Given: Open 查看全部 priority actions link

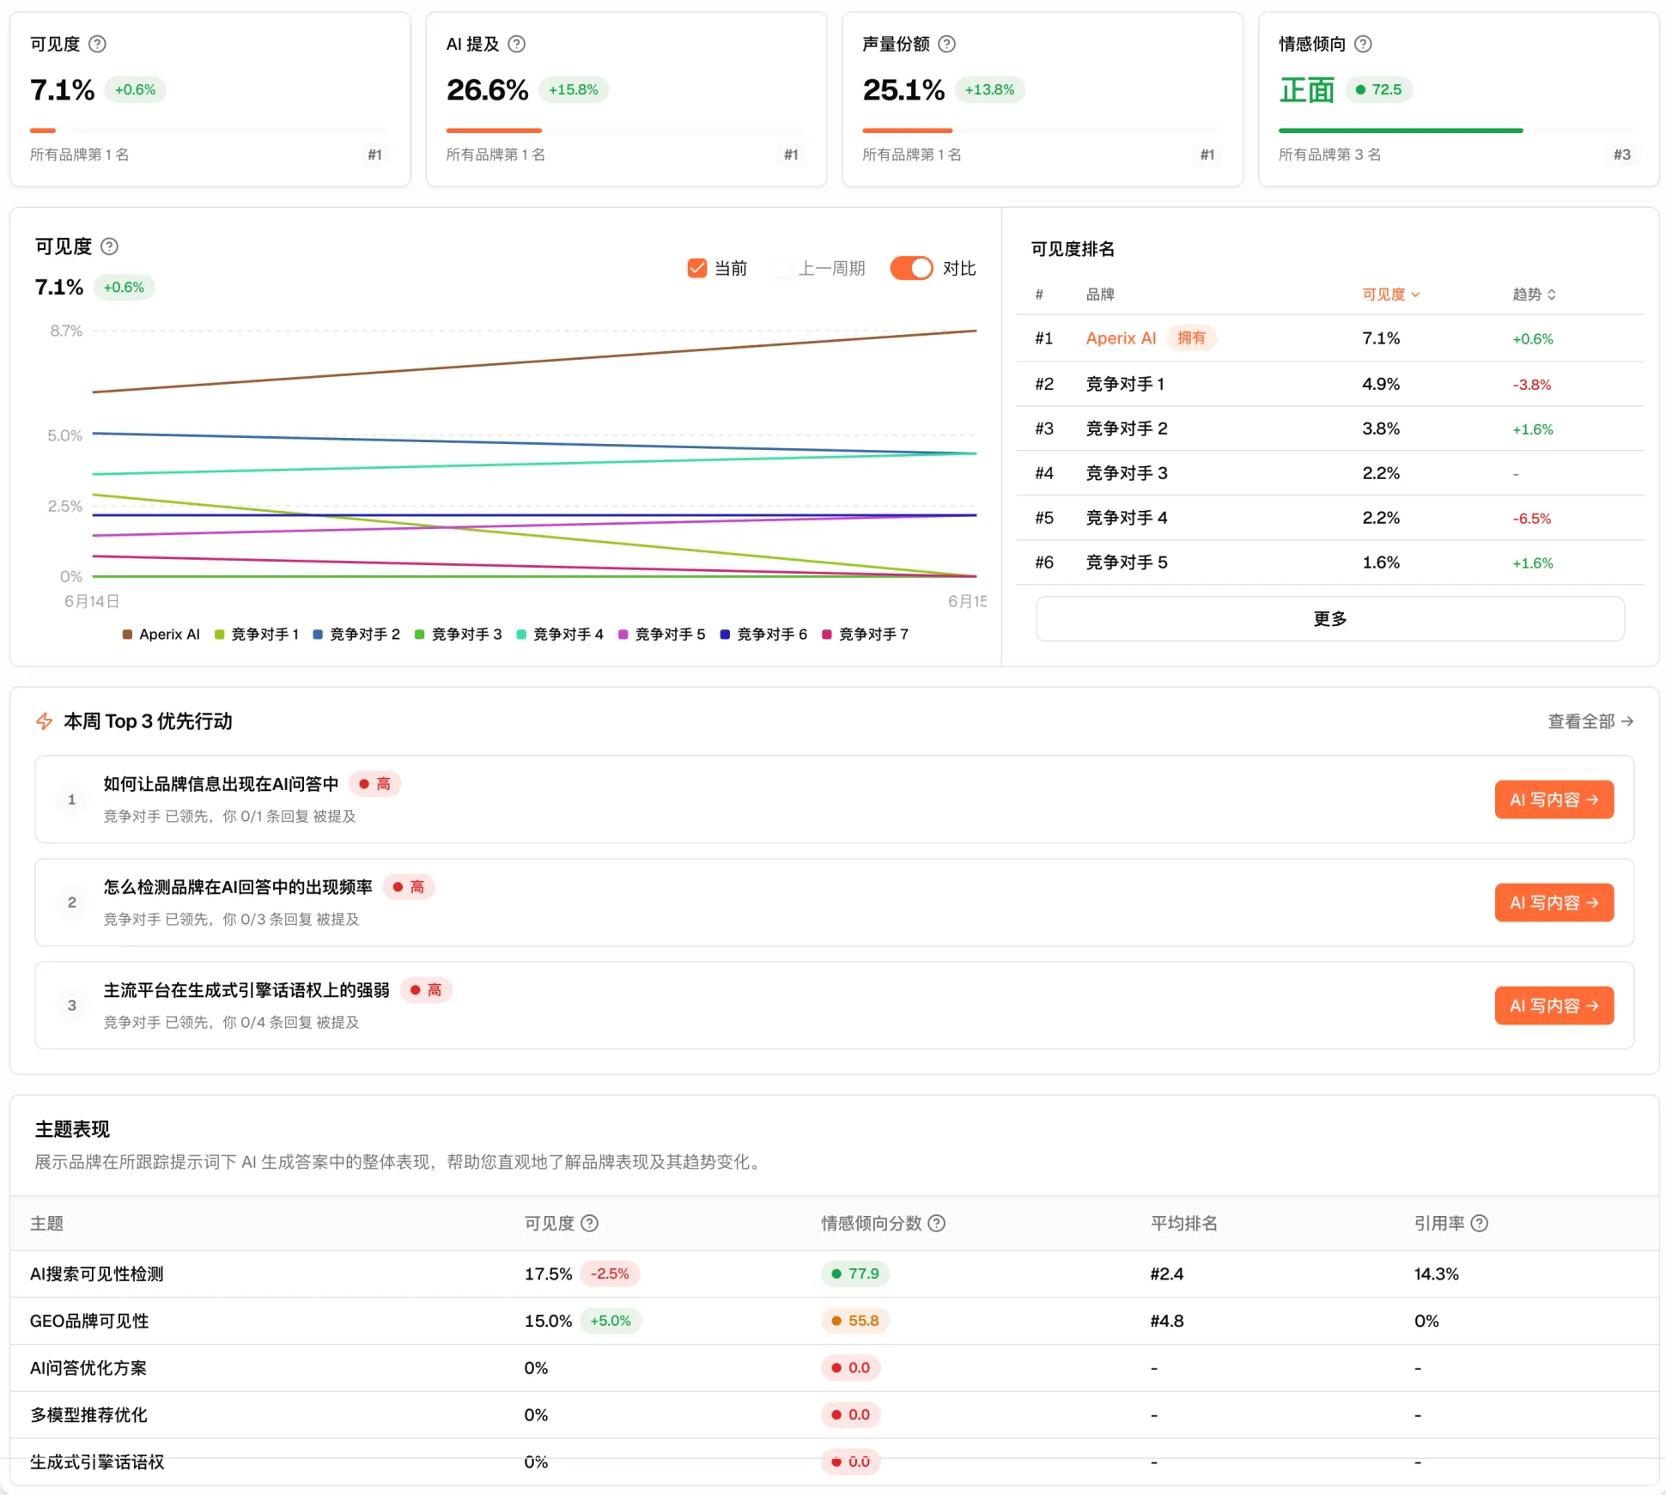Looking at the screenshot, I should pyautogui.click(x=1590, y=721).
